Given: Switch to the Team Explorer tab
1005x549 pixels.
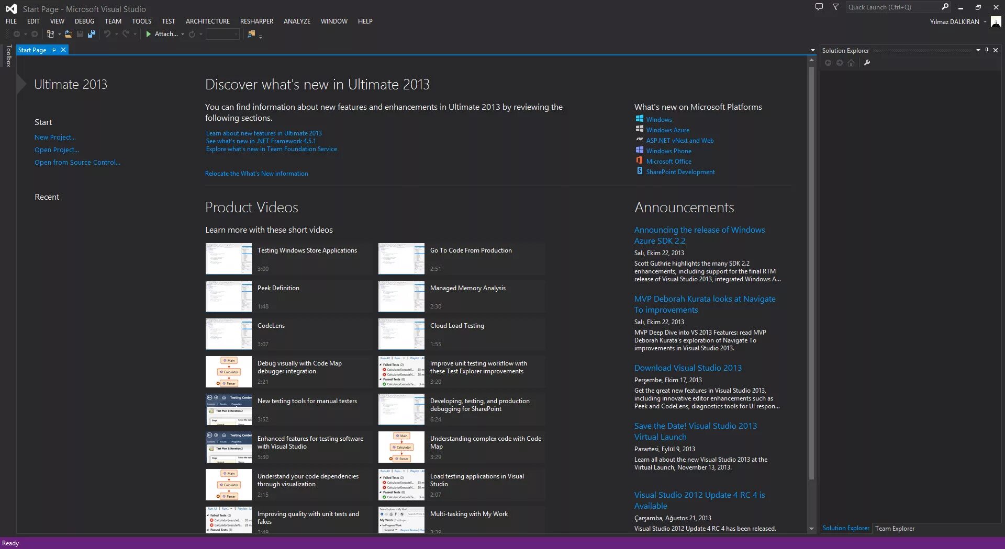Looking at the screenshot, I should 895,528.
